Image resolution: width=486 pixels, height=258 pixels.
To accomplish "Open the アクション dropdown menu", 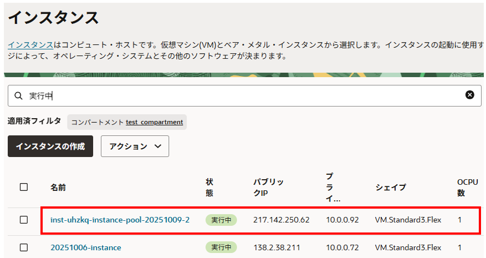I will [x=135, y=146].
